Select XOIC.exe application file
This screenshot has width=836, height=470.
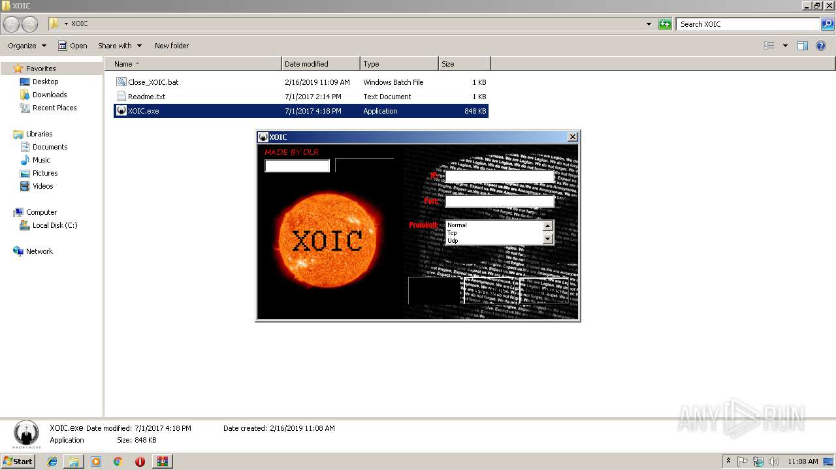click(x=301, y=111)
